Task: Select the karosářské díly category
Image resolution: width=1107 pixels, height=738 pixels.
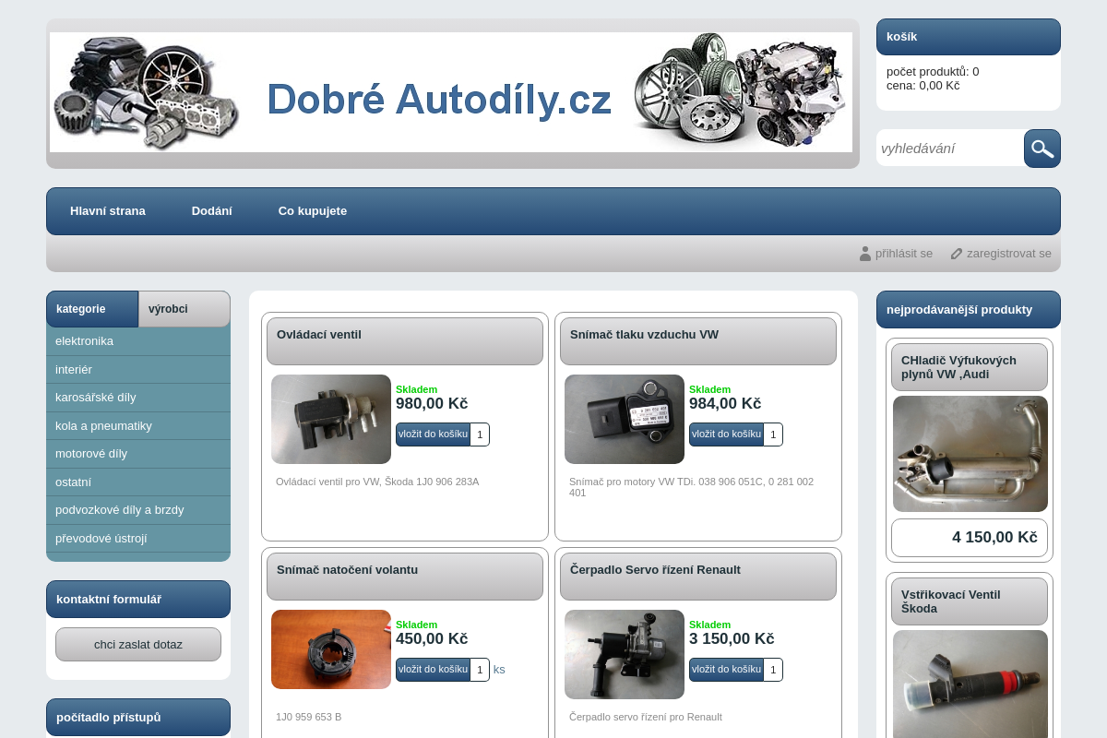Action: point(138,398)
